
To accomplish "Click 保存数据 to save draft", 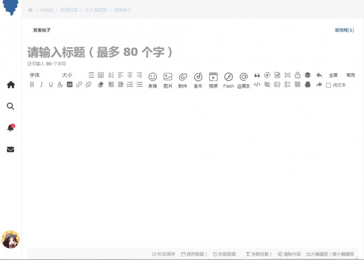I will coord(193,254).
